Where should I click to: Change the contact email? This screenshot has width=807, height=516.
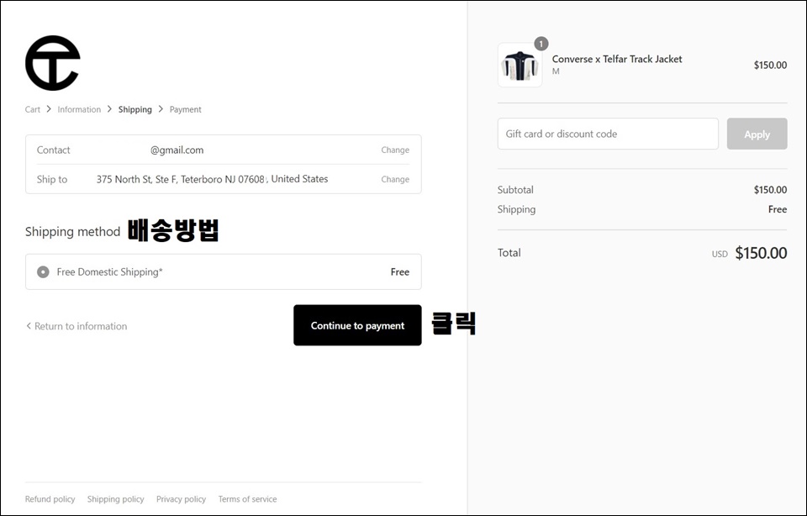(x=395, y=150)
